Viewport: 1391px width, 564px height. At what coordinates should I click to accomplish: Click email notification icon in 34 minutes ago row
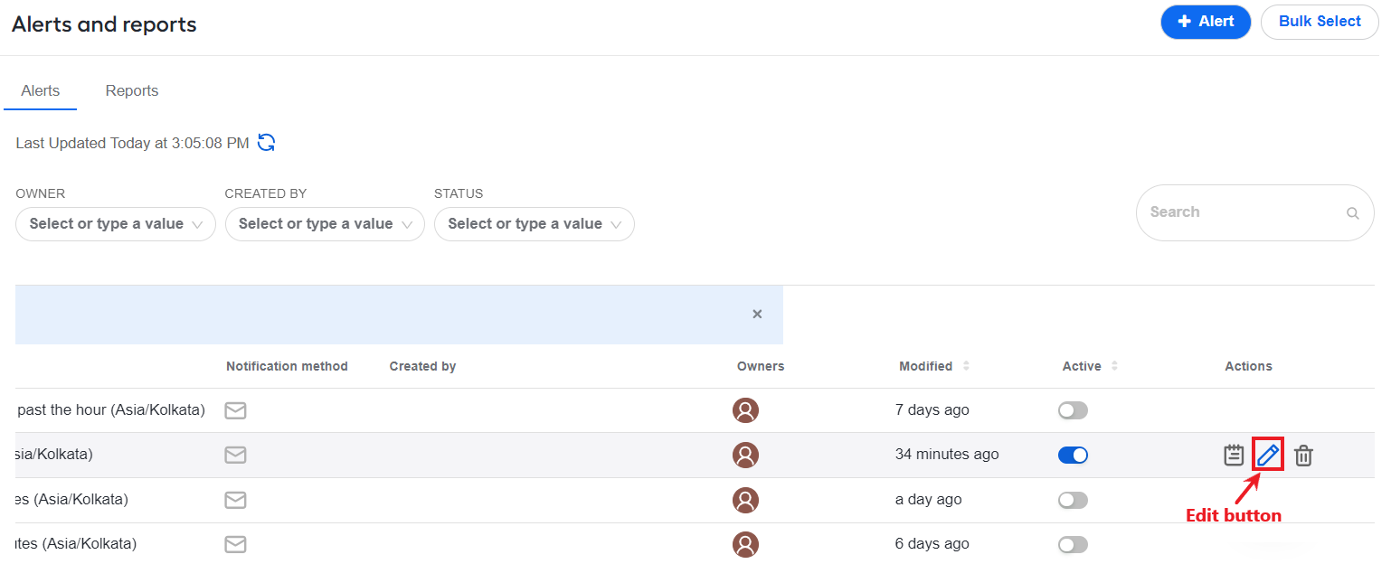tap(235, 455)
